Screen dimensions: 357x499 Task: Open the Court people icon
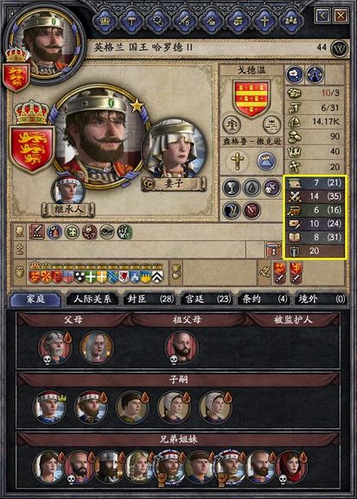click(290, 21)
